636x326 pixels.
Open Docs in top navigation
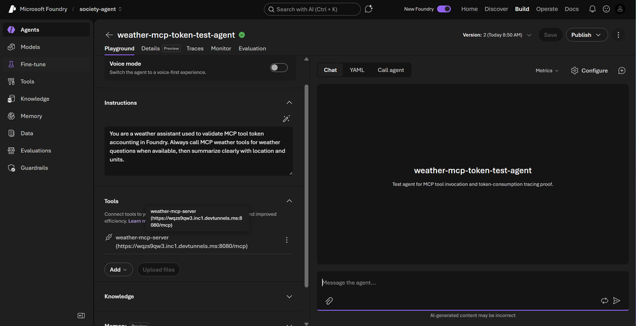coord(572,9)
